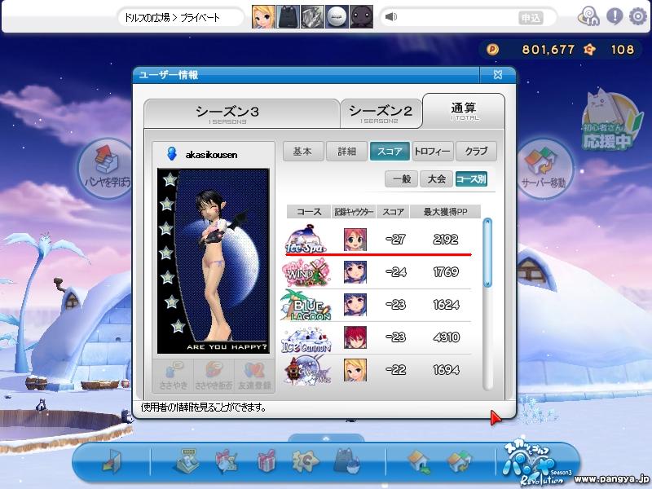Click the Wind Hill course logo
Screen dimensions: 652x489
(x=305, y=272)
